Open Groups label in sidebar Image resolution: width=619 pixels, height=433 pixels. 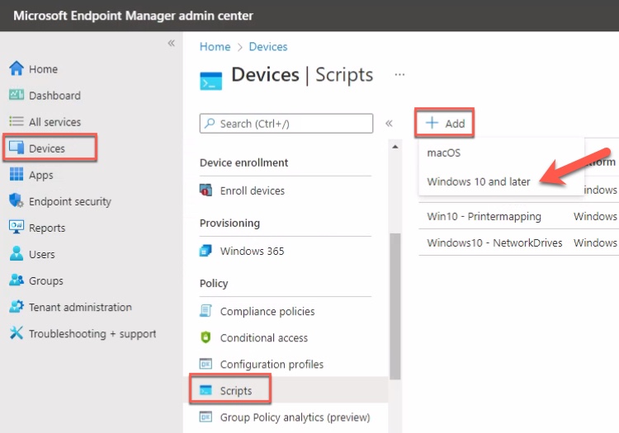(x=45, y=280)
